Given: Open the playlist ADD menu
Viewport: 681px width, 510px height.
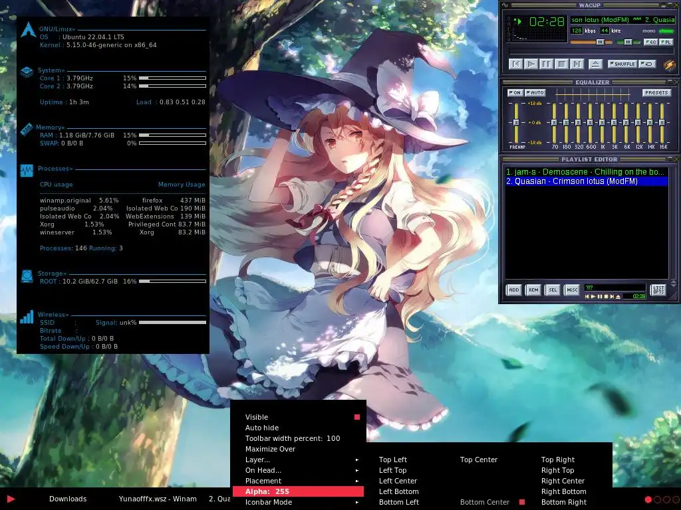Looking at the screenshot, I should coord(514,290).
